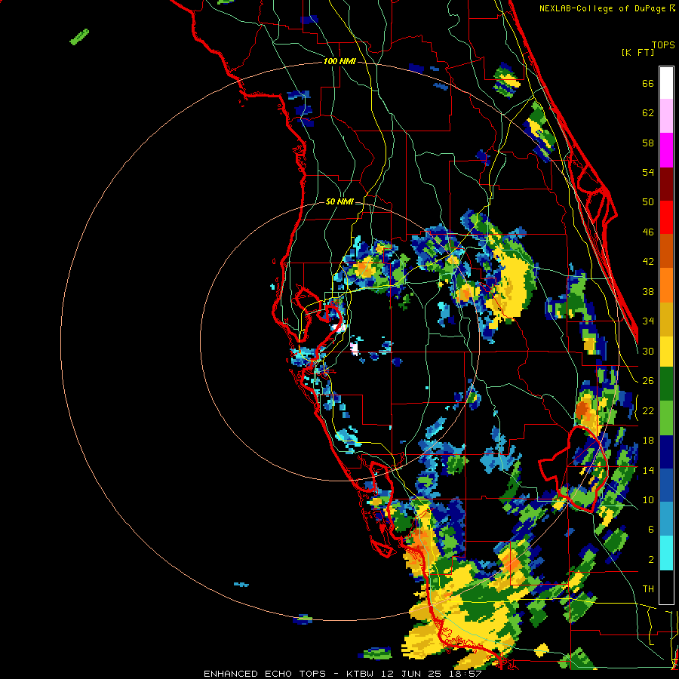Viewport: 679px width, 679px height.
Task: Click the orange 42 kft legend swatch
Action: (x=666, y=285)
